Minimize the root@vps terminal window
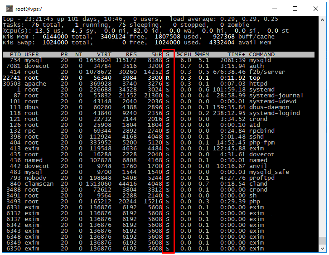The width and height of the screenshot is (329, 255). 274,9
